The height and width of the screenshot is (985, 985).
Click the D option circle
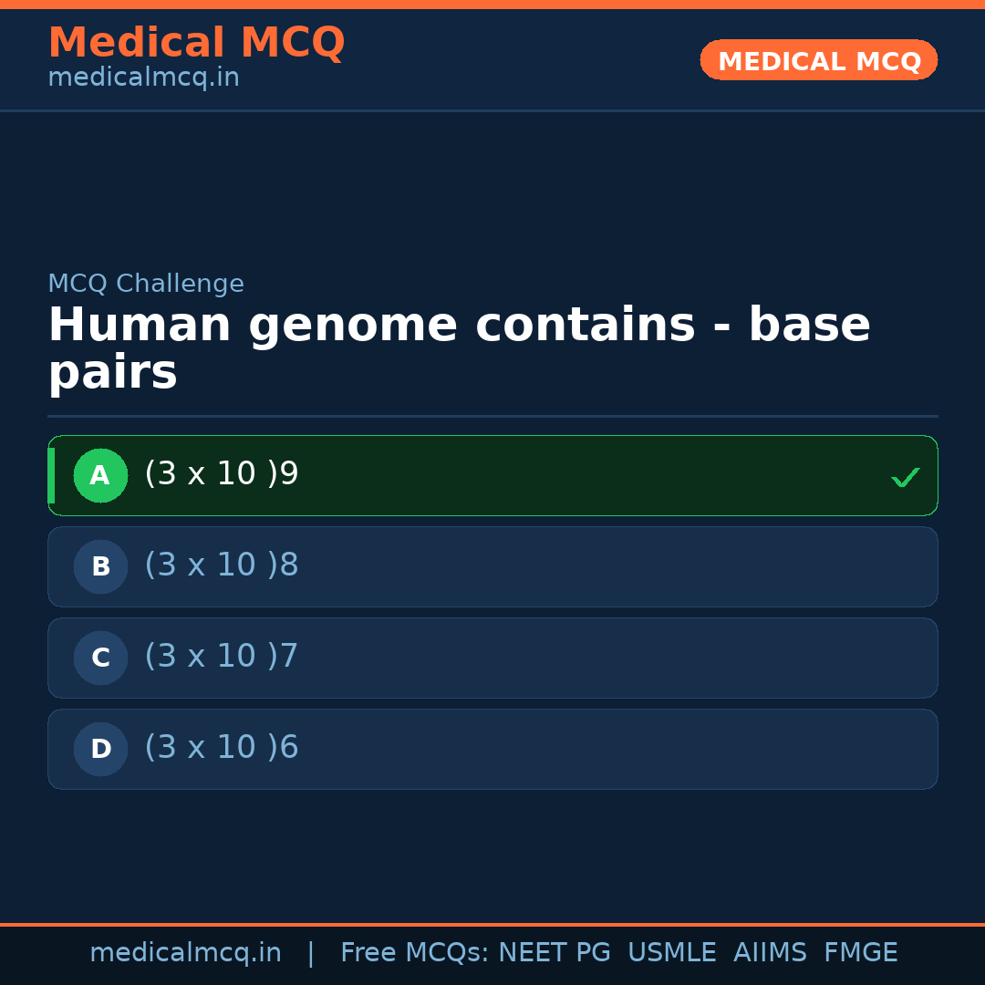pos(100,749)
